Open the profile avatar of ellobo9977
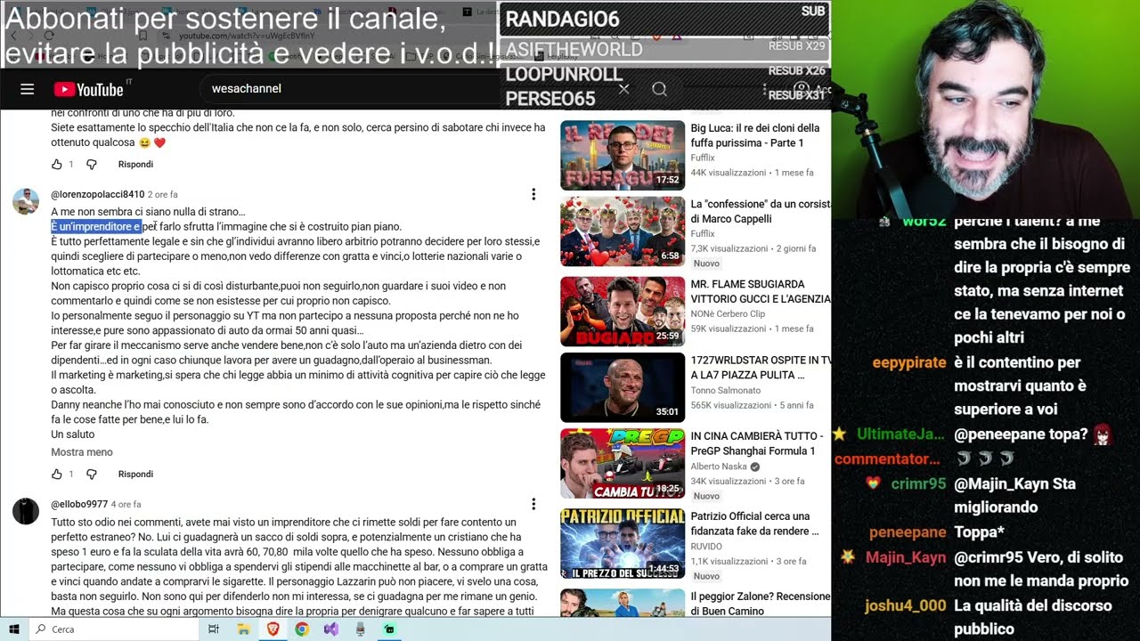1140x641 pixels. 26,512
